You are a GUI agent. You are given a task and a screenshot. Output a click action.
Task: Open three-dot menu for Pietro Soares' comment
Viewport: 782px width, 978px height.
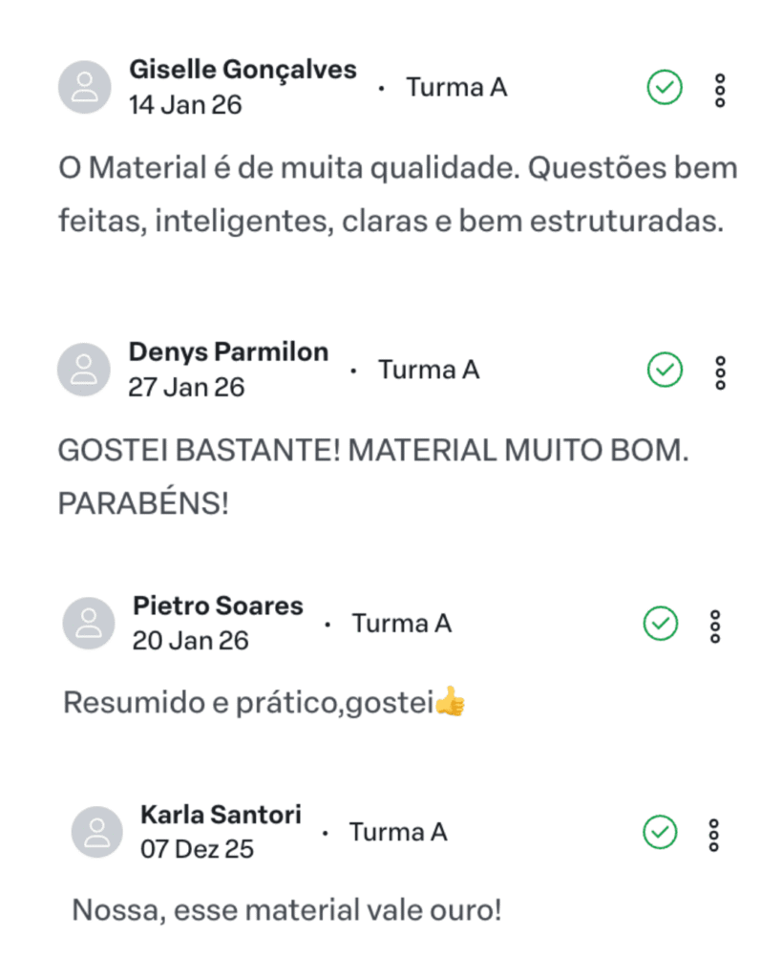pyautogui.click(x=715, y=627)
